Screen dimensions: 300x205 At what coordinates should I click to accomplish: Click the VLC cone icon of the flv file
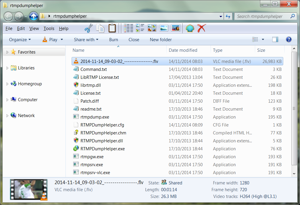coord(76,61)
